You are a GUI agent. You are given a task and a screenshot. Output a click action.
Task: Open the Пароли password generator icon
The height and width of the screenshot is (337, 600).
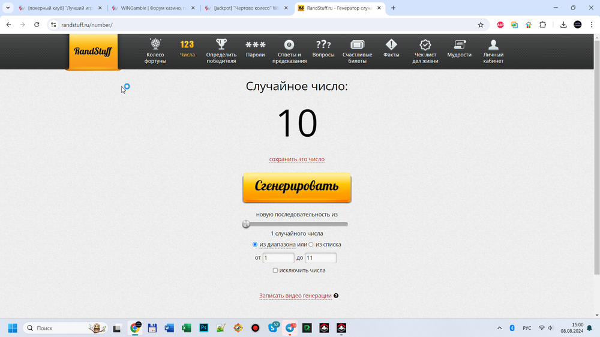[255, 45]
